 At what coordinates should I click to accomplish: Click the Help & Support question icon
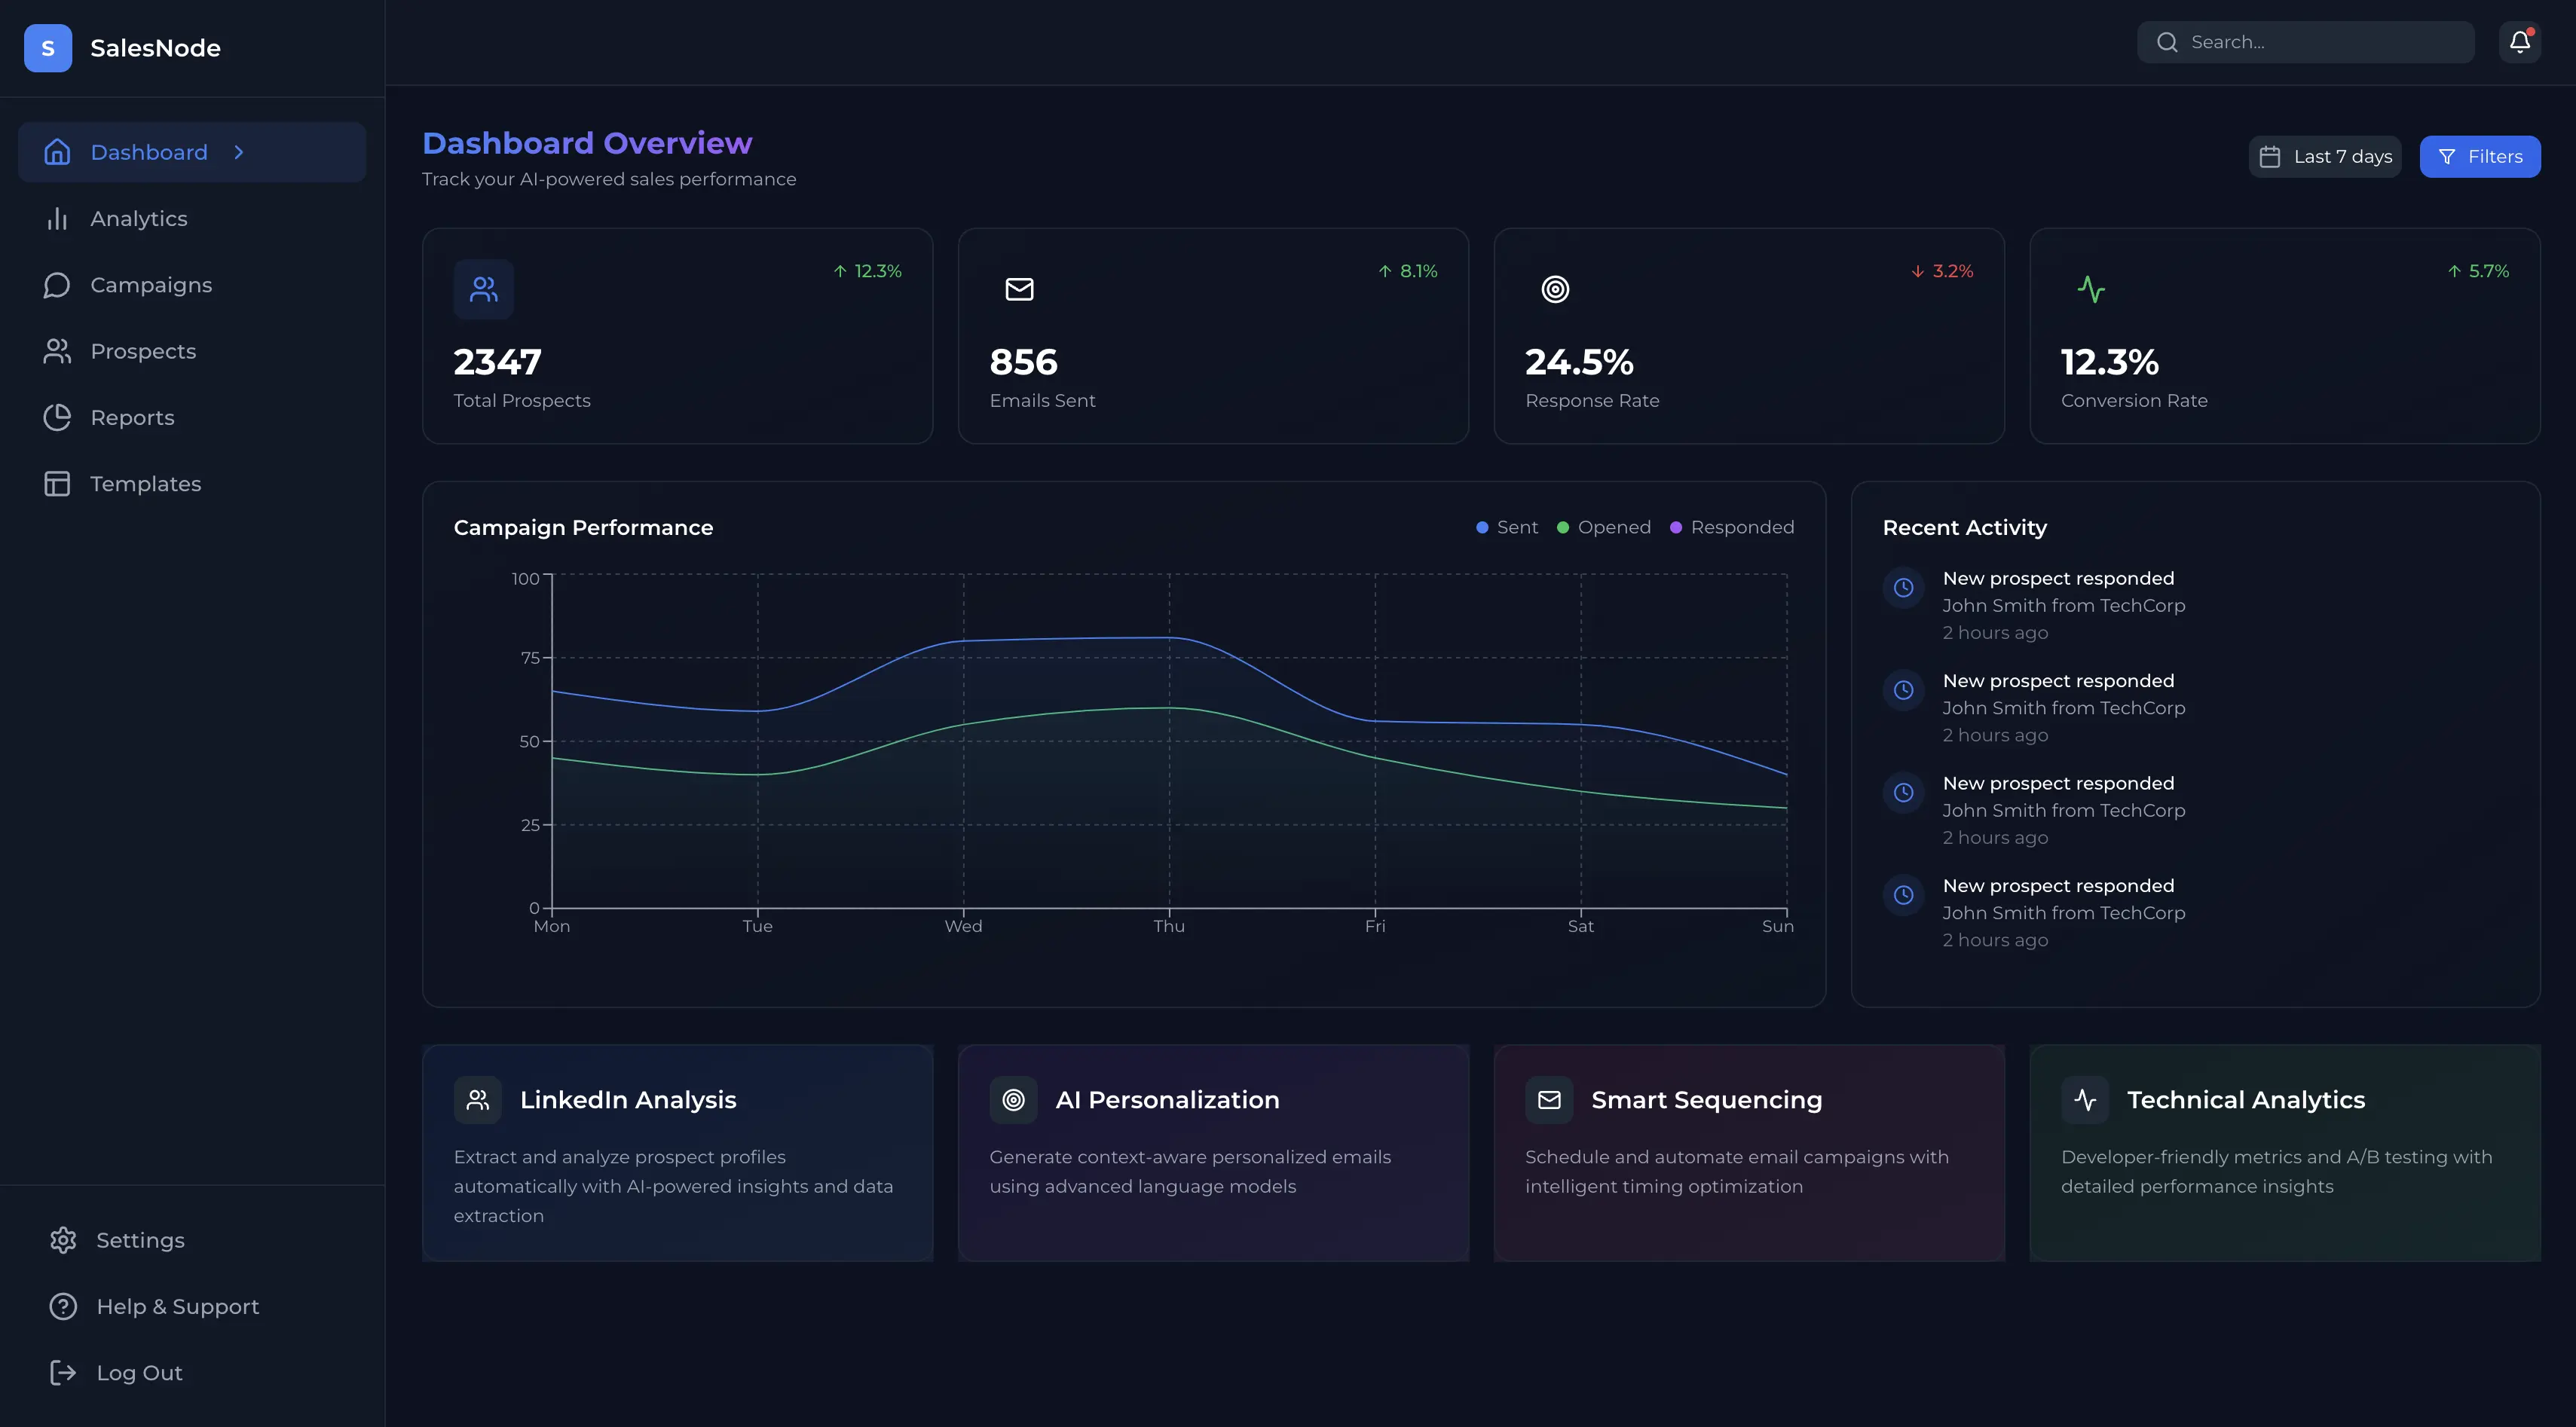point(63,1306)
